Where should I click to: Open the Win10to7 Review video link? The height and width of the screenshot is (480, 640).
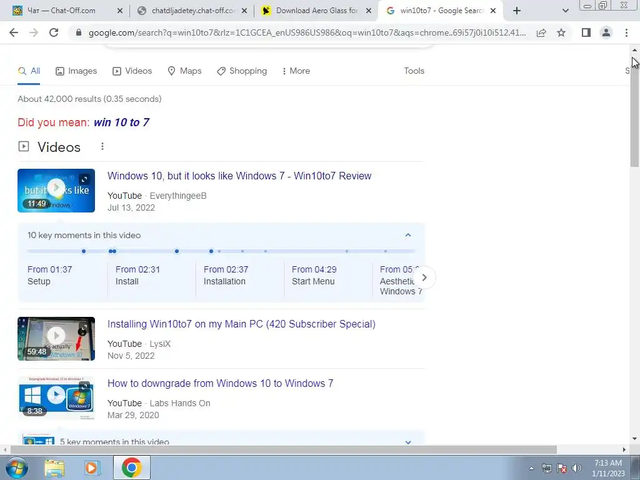coord(239,176)
